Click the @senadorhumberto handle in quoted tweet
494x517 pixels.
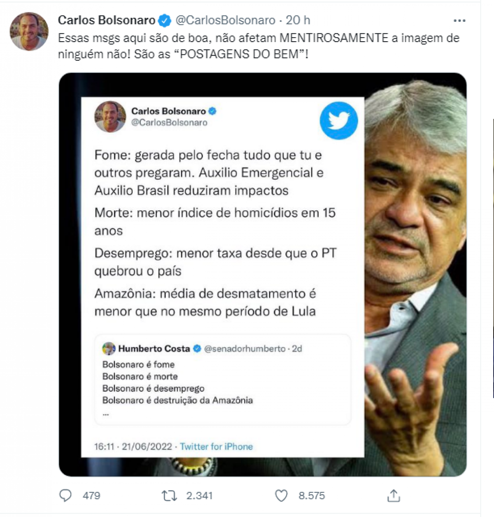(245, 349)
